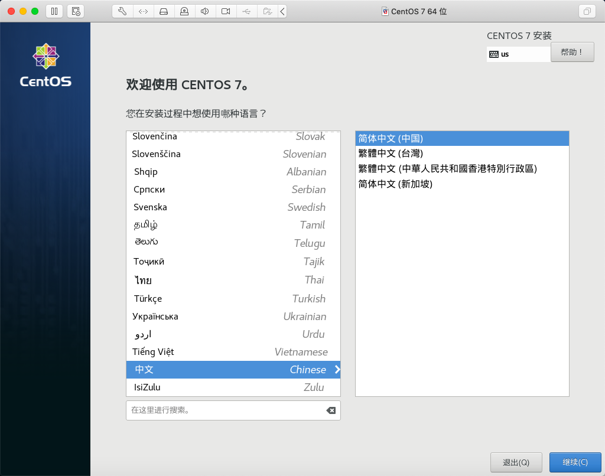
Task: Select IsiZulu Zulu language
Action: coord(233,387)
